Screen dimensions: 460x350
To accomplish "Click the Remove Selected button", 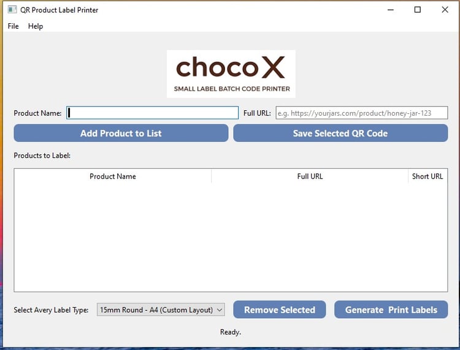I will point(280,310).
